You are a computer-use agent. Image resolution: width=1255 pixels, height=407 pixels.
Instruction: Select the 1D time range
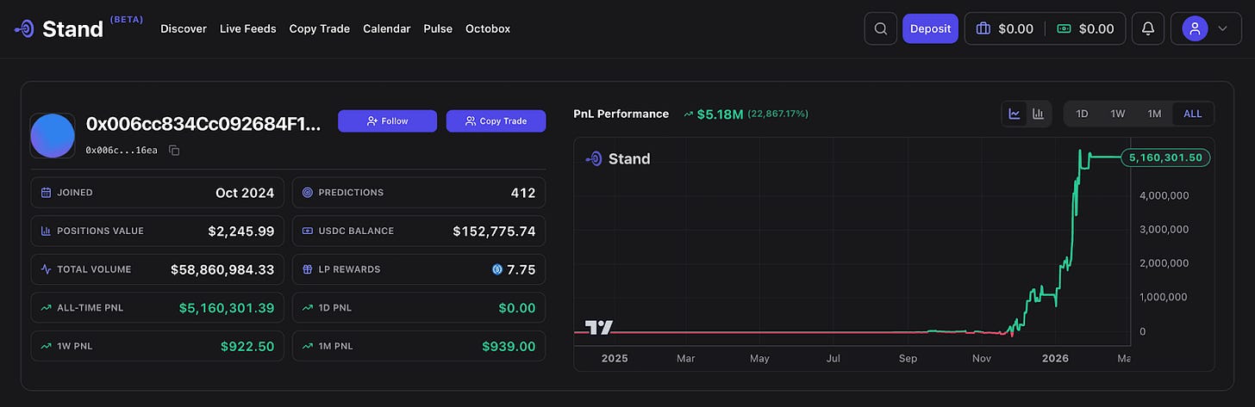[1082, 114]
